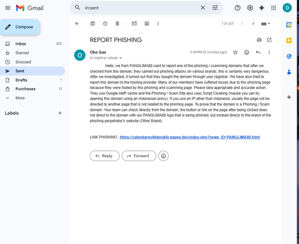The width and height of the screenshot is (299, 244).
Task: Open the toolbar More options menu
Action: coord(158,23)
